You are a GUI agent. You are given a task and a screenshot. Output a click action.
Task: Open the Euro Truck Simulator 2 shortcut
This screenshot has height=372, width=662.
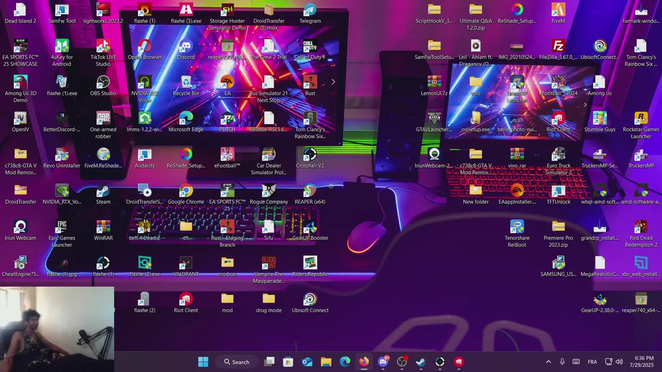[558, 162]
